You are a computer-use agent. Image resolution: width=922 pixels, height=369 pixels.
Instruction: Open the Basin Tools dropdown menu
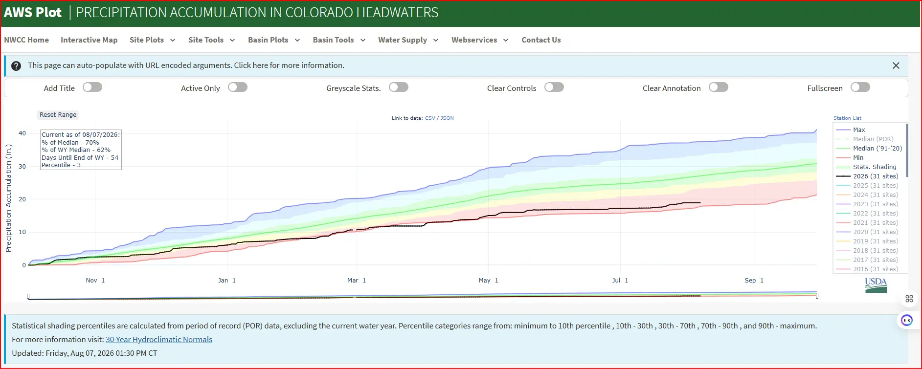pyautogui.click(x=339, y=40)
